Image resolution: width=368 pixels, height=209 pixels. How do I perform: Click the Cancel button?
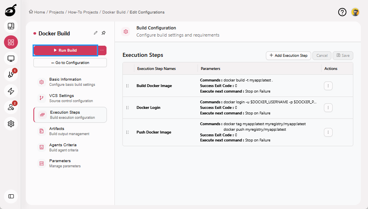pyautogui.click(x=322, y=56)
